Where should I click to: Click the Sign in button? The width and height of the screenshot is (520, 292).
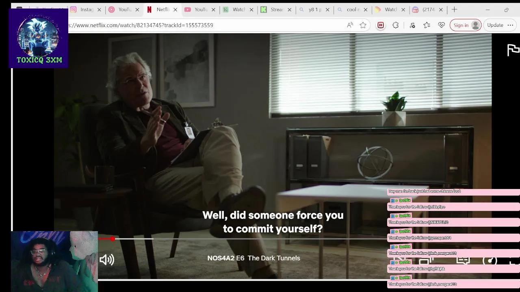pos(466,25)
